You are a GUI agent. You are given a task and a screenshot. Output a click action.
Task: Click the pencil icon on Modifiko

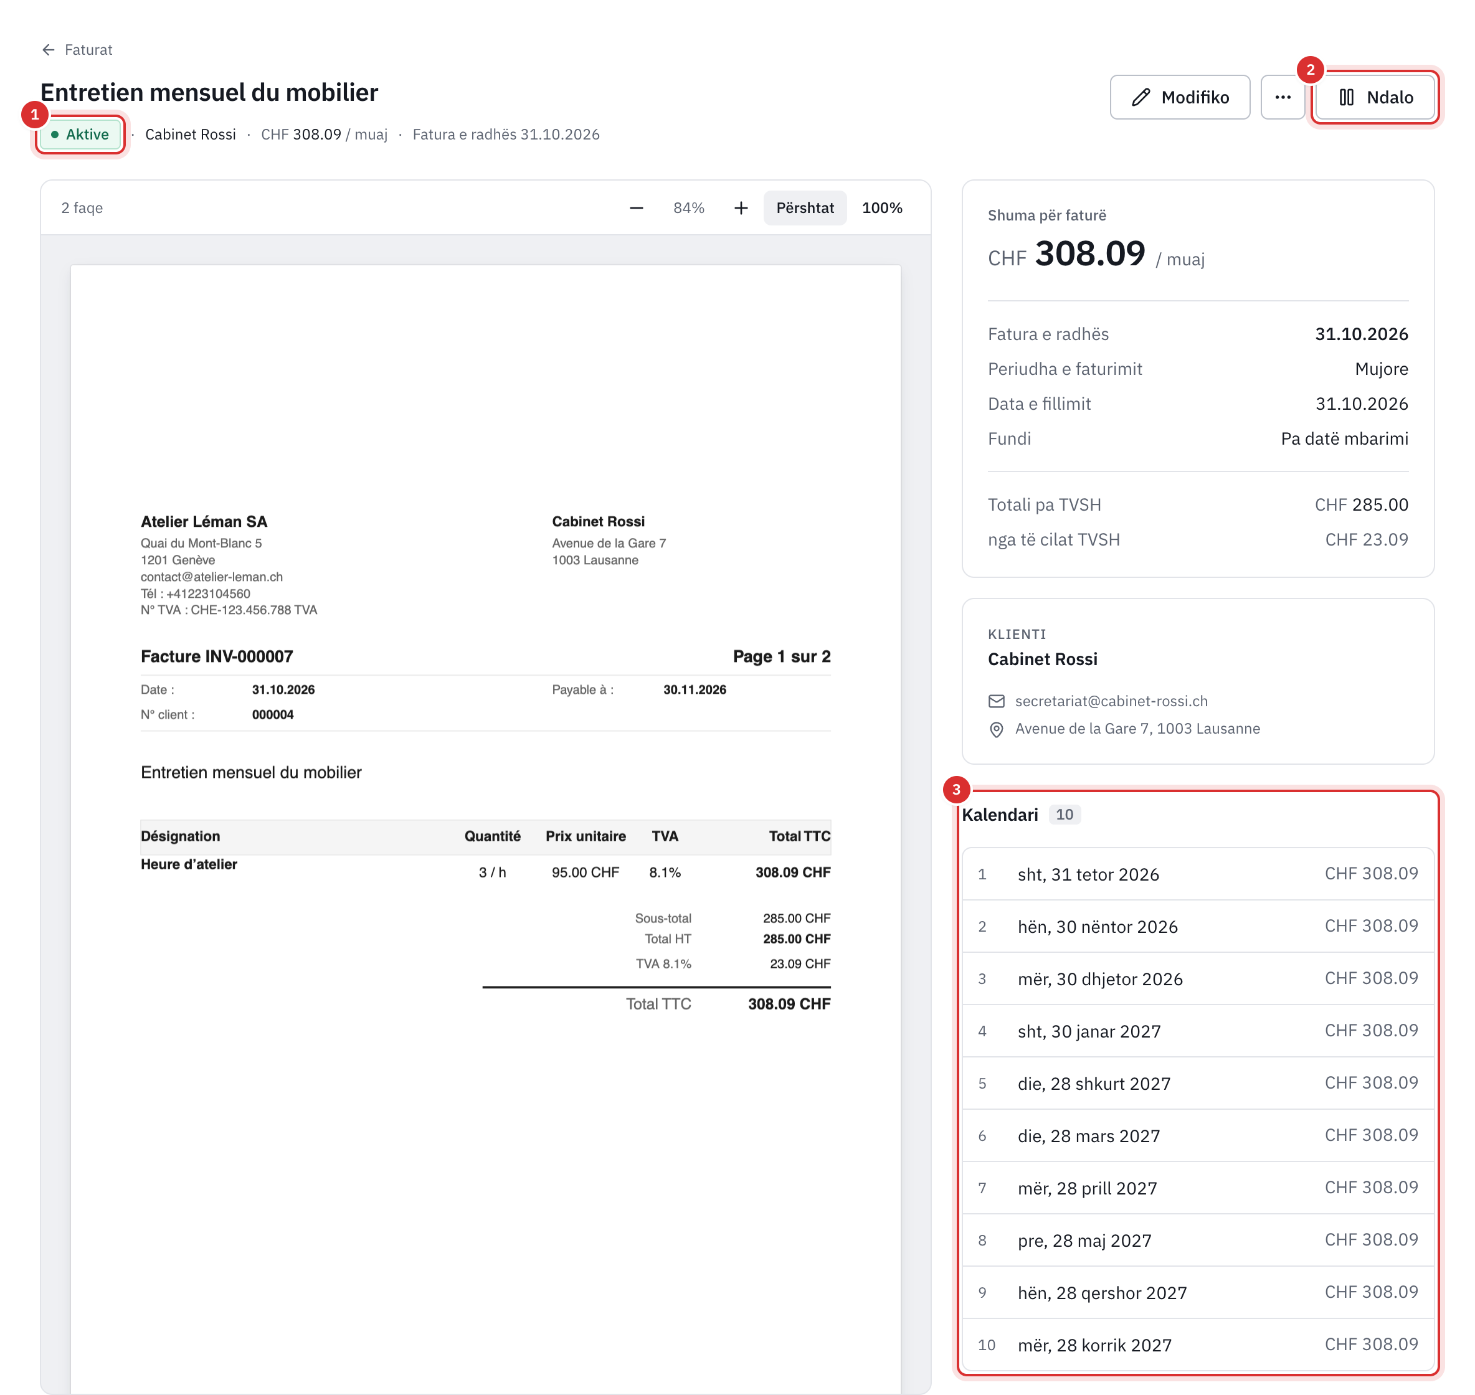pos(1141,97)
